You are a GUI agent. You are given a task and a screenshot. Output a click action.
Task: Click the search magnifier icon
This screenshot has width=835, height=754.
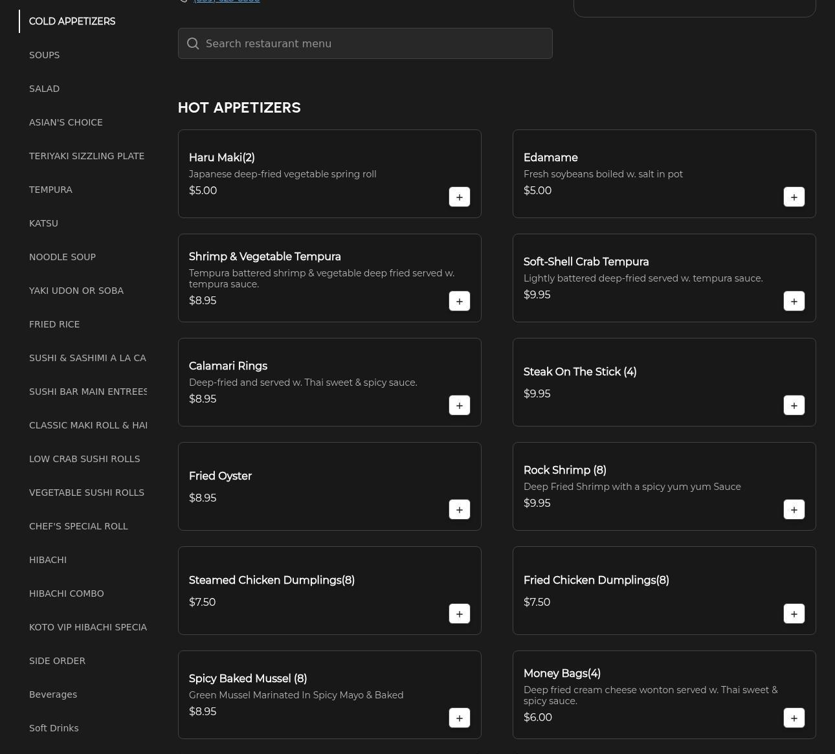(x=193, y=43)
